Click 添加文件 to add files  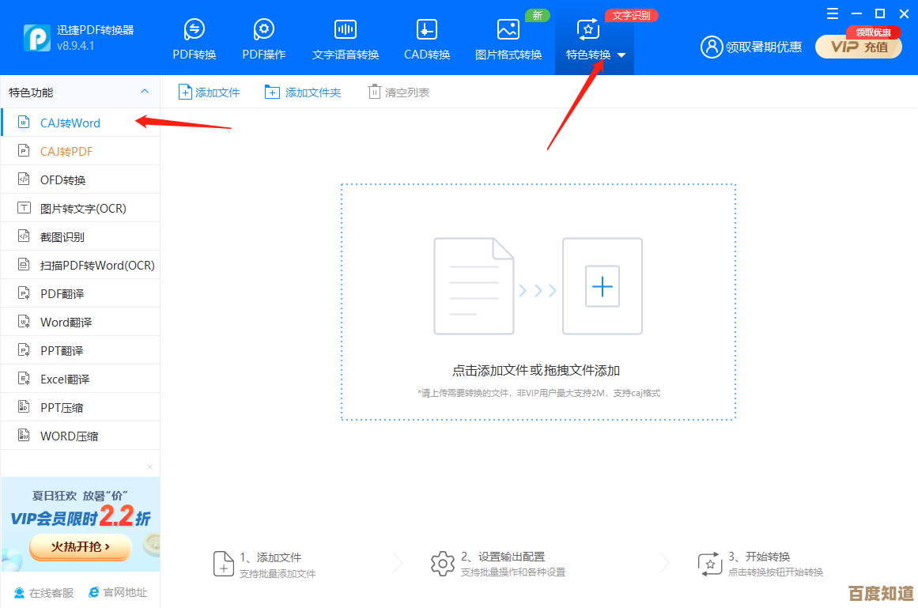click(x=209, y=91)
